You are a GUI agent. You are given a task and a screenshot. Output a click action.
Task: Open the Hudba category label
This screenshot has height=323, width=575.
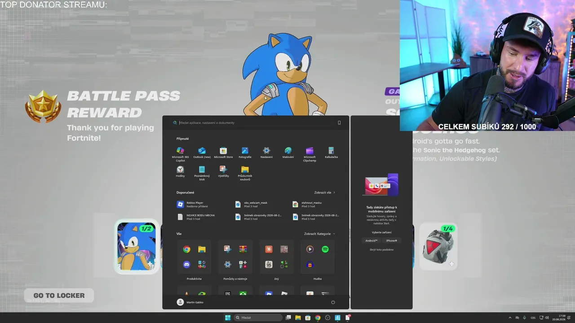(318, 279)
